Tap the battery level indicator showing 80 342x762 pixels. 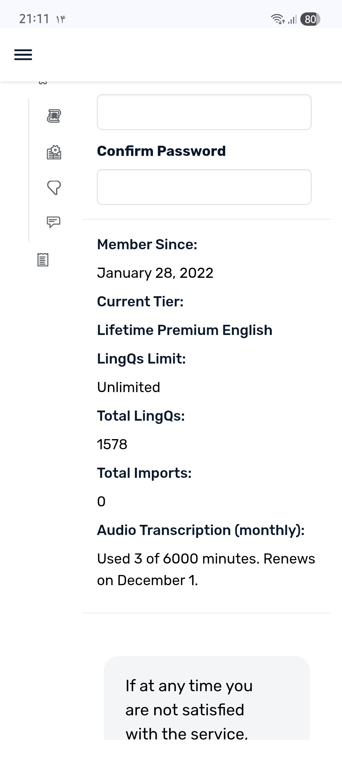click(310, 19)
